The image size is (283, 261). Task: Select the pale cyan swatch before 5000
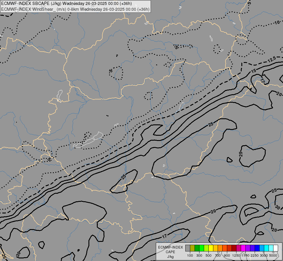pyautogui.click(x=271, y=248)
